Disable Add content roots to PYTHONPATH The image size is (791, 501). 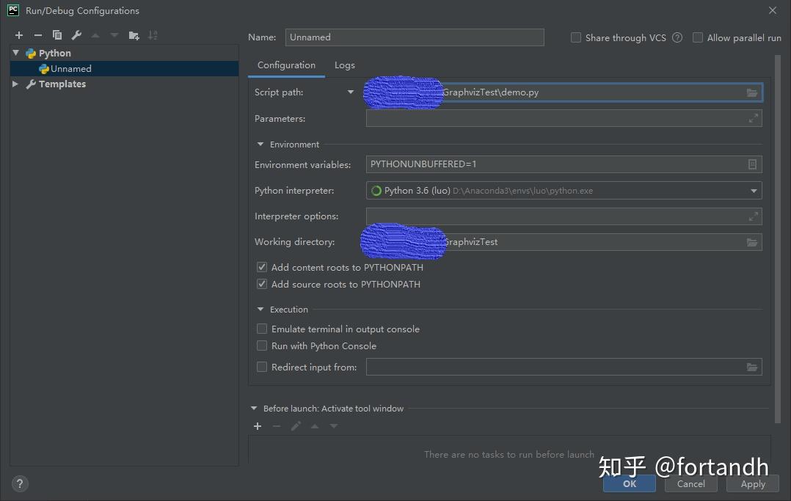pyautogui.click(x=262, y=267)
